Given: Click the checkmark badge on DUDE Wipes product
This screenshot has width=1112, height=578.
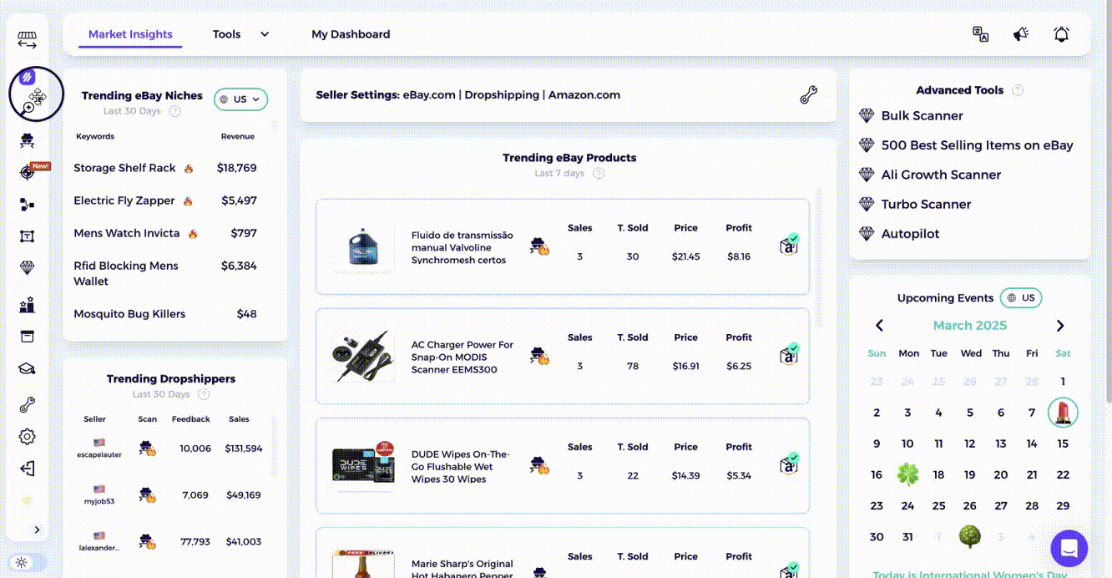Looking at the screenshot, I should tap(789, 465).
